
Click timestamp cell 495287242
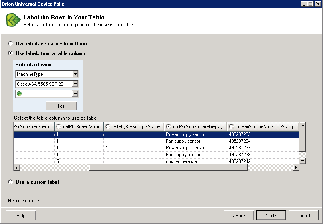263,161
